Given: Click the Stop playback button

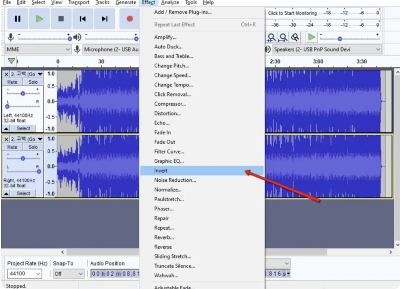Looking at the screenshot, I should point(61,19).
